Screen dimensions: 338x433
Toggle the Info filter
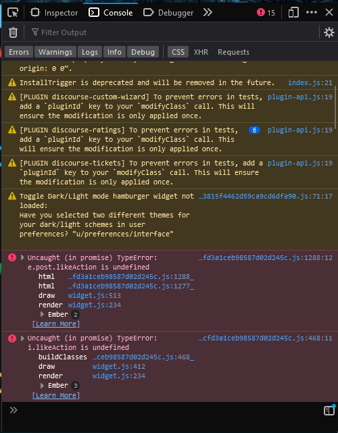(114, 52)
